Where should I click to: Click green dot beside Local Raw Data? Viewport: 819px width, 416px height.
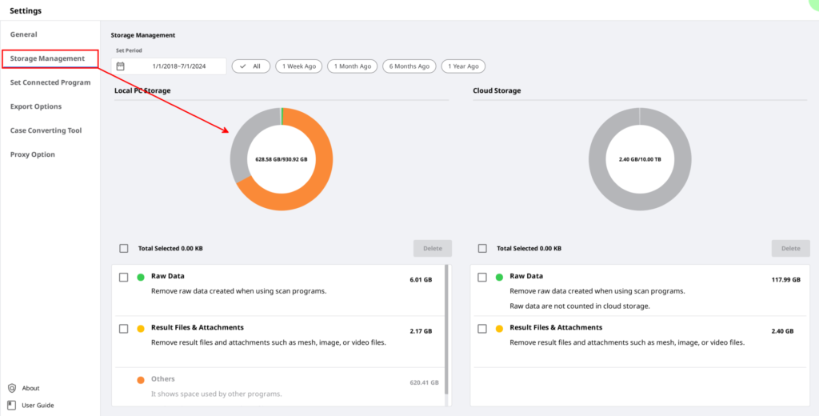[x=141, y=277]
